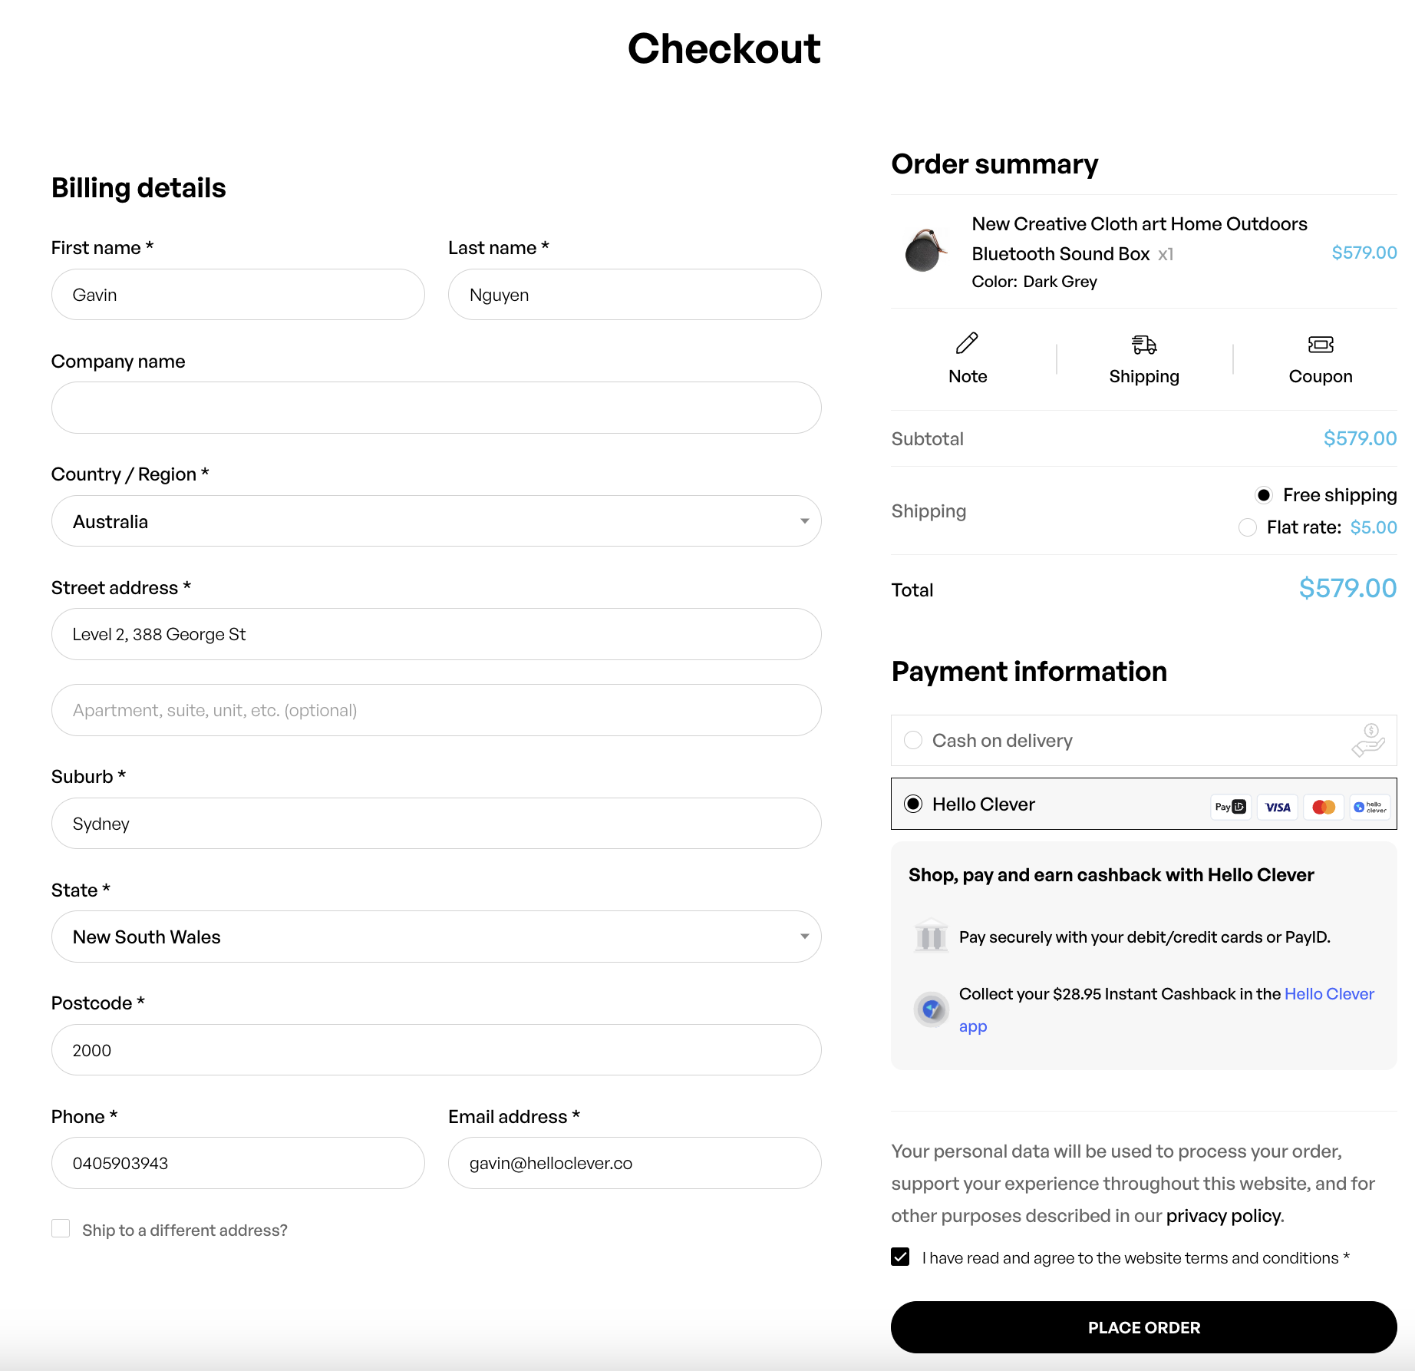Click the cash-in-hand delivery icon
The image size is (1415, 1371).
coord(1368,740)
